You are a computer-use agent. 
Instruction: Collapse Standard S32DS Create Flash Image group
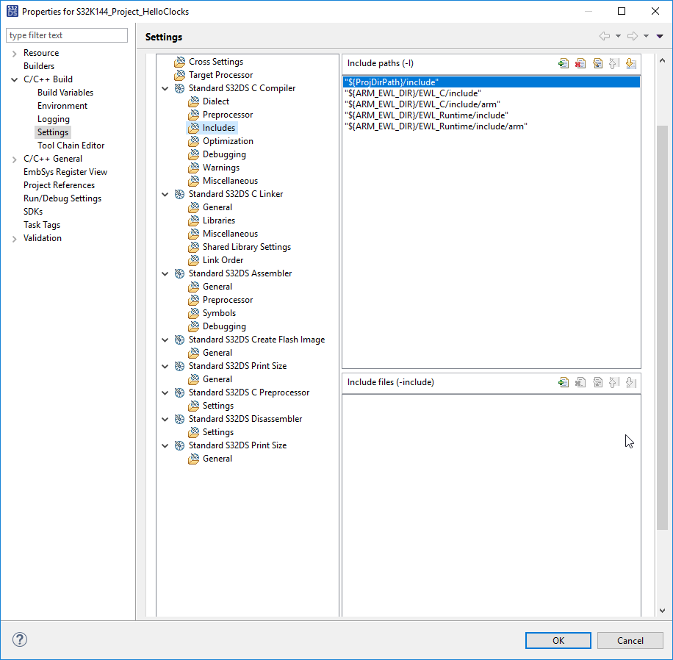tap(165, 340)
